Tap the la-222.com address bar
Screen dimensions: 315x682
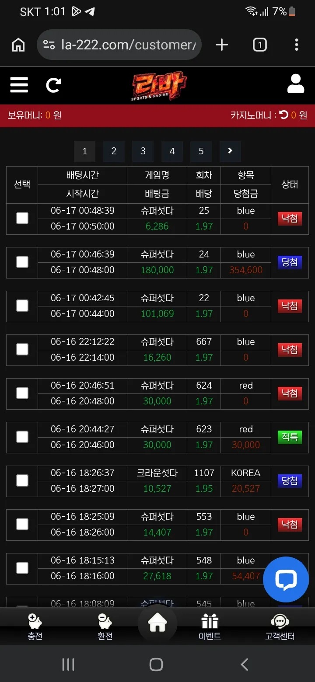click(x=119, y=45)
